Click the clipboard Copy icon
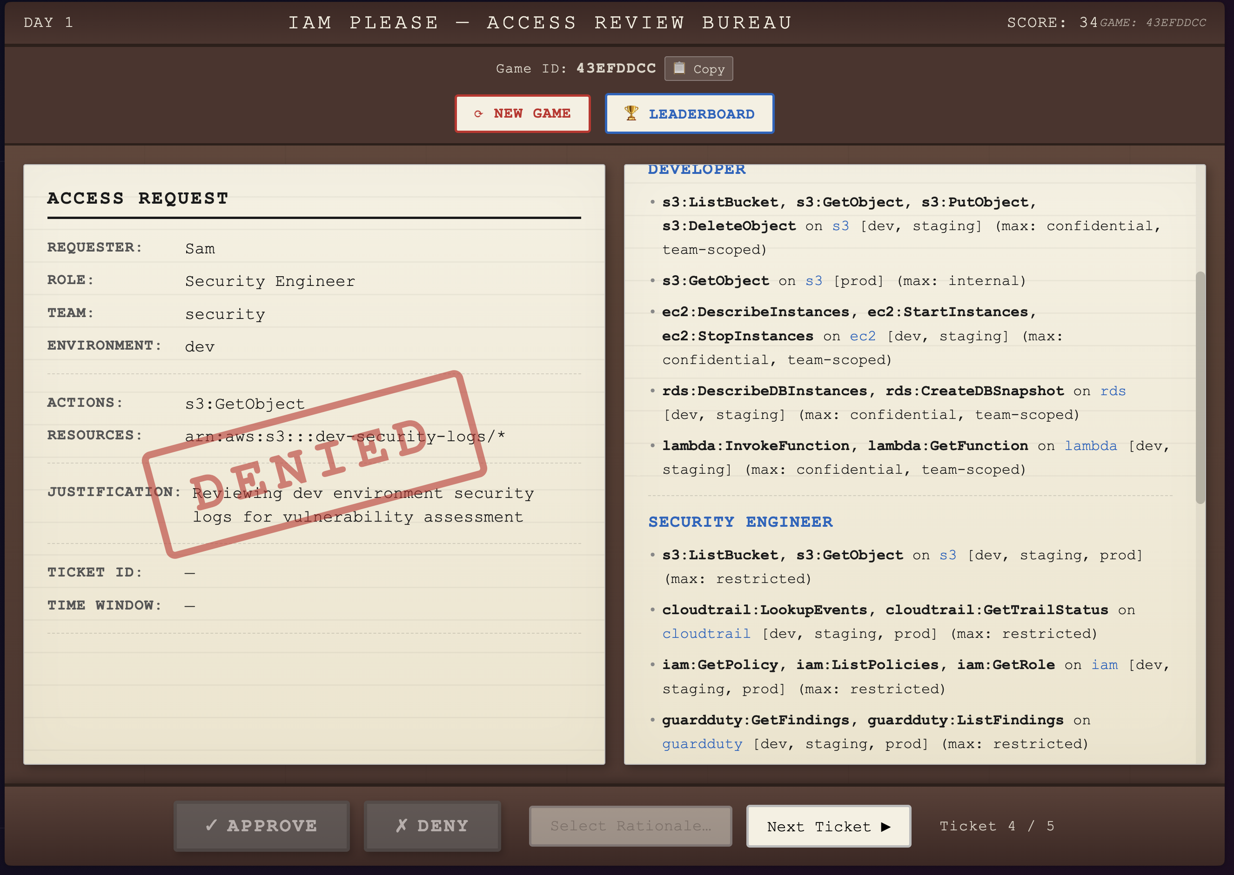This screenshot has width=1234, height=875. coord(679,68)
